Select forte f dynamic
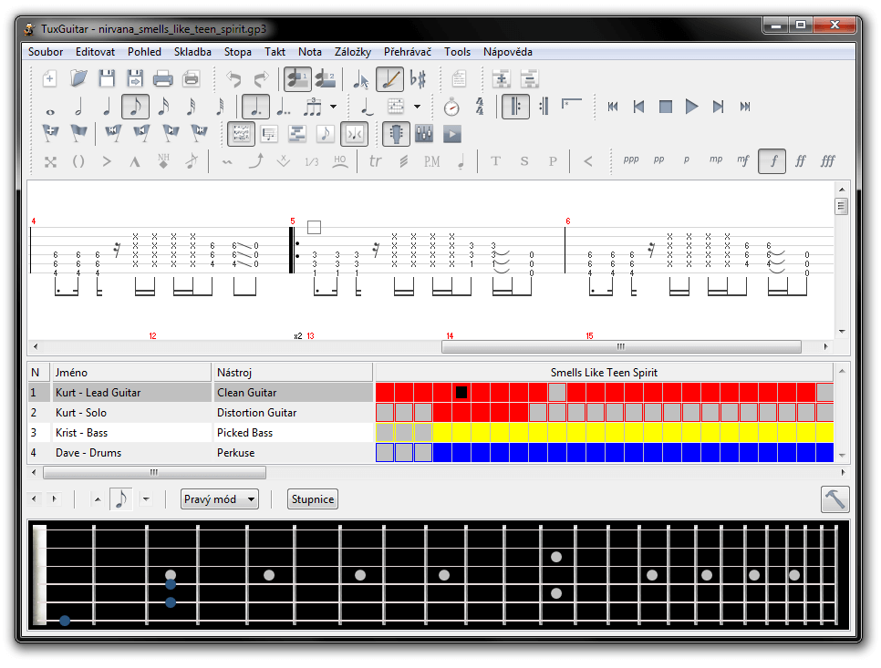The image size is (881, 668). click(x=772, y=161)
